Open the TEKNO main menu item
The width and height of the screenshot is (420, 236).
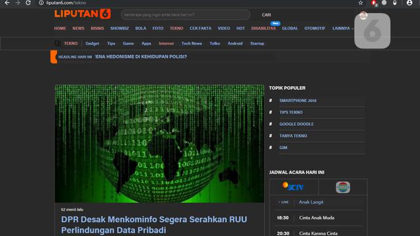[177, 28]
